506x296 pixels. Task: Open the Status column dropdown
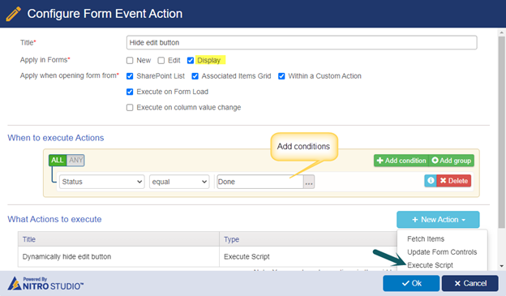click(102, 182)
